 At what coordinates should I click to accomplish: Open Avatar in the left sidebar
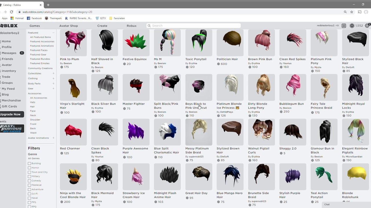[7, 65]
